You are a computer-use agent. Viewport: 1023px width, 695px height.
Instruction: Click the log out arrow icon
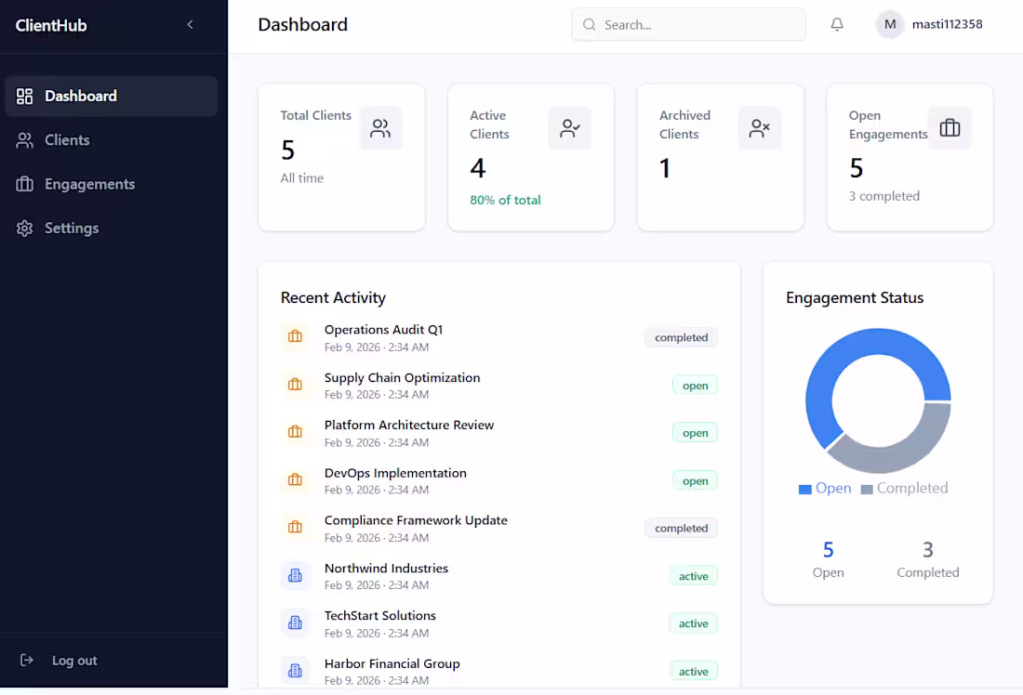24,660
